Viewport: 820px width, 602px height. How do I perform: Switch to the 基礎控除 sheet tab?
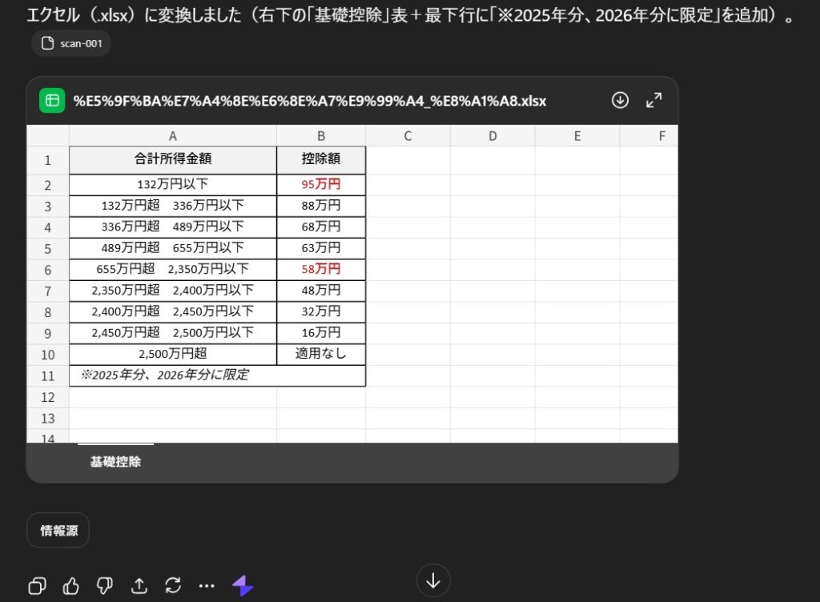point(115,462)
